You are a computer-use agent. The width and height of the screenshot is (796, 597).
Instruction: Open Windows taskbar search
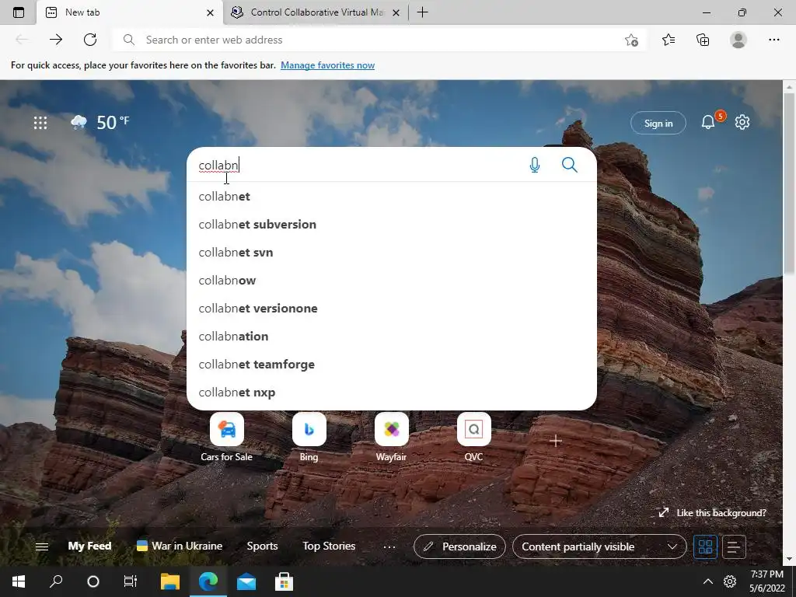pos(56,581)
